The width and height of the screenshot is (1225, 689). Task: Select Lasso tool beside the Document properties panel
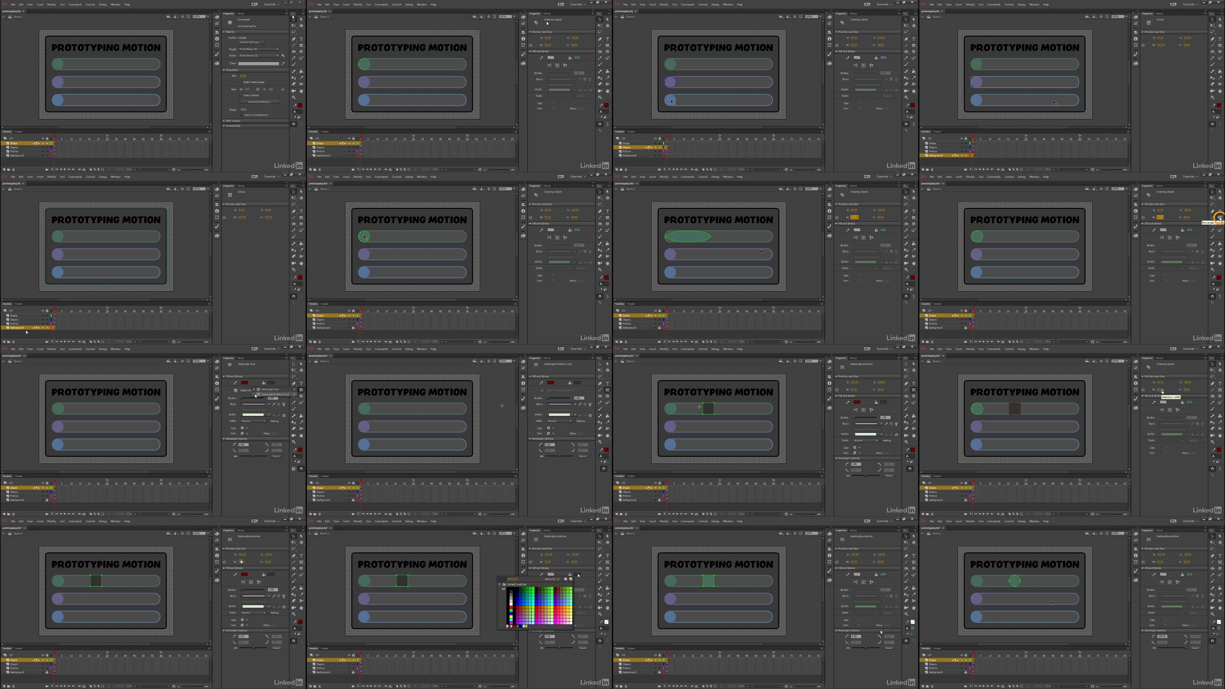294,32
